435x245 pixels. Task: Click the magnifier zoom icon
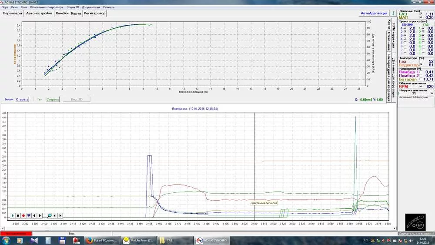click(50, 215)
